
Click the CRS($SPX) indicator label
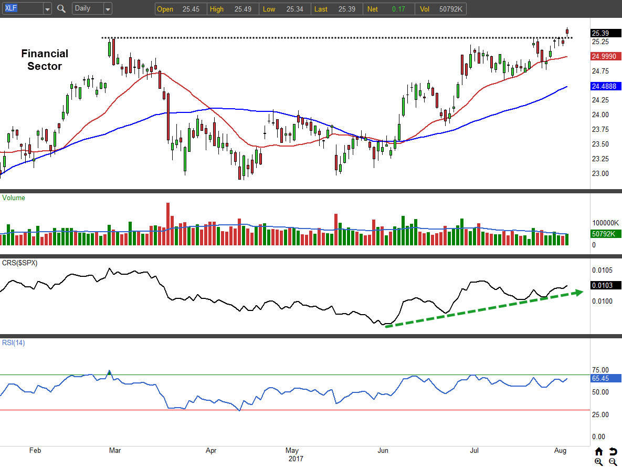click(x=20, y=262)
